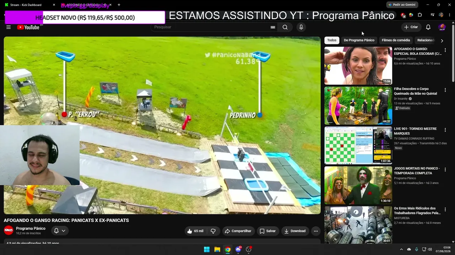The height and width of the screenshot is (255, 455).
Task: Click the search magnifier button
Action: 285,27
